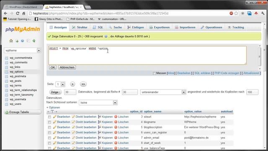This screenshot has height=151, width=268.
Task: Tick the checkbox for the blogname row
Action: (49, 122)
